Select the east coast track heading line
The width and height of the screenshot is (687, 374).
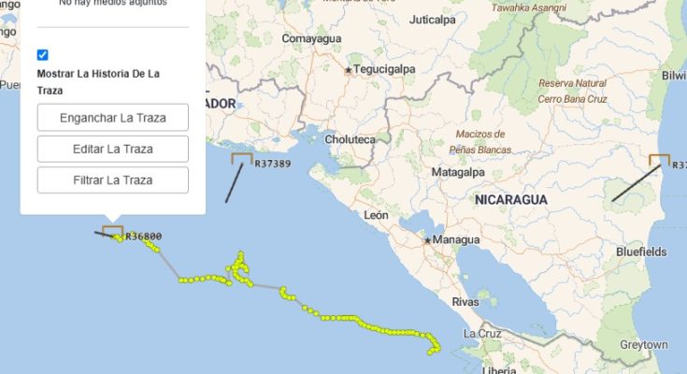[637, 183]
